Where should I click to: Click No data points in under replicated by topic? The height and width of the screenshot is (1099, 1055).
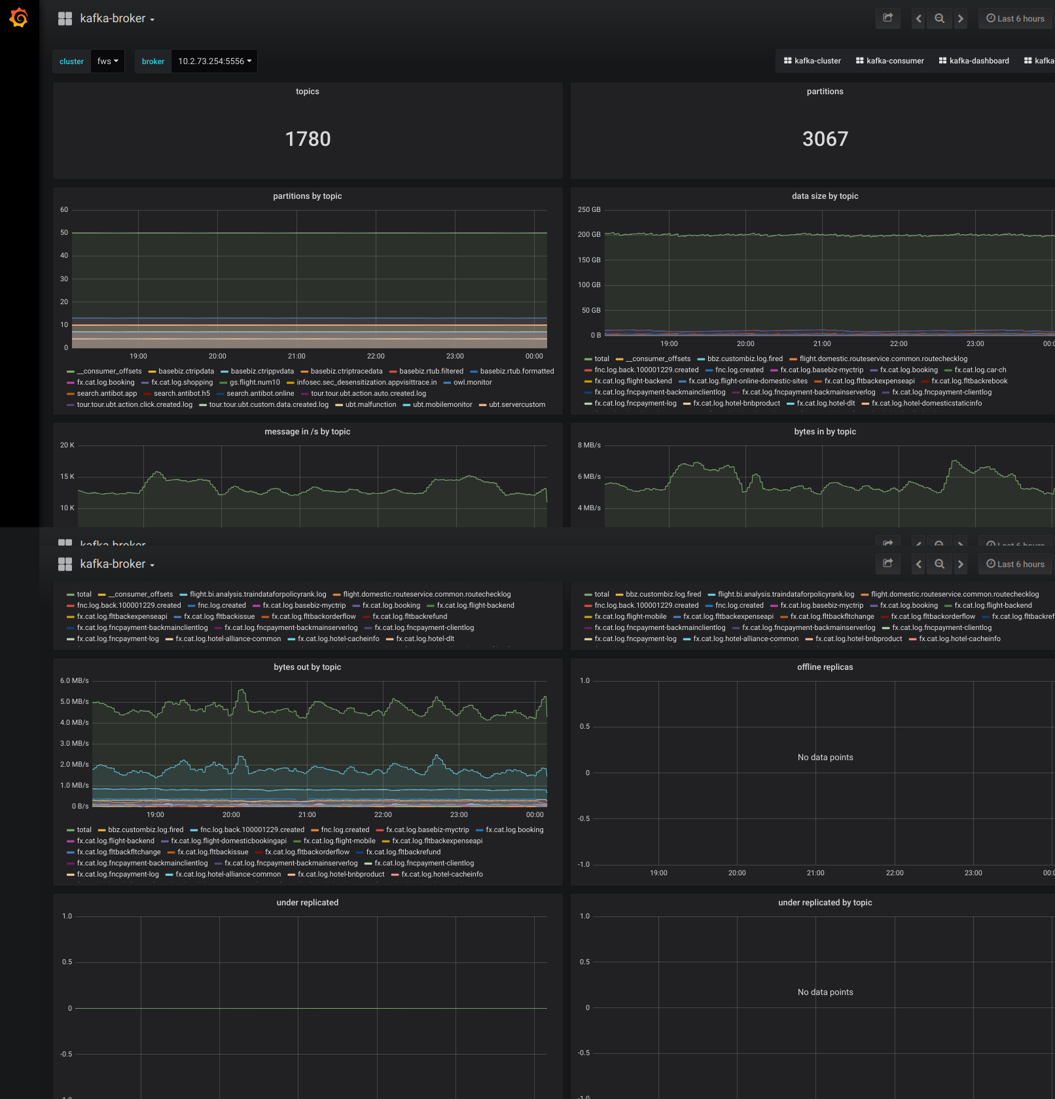click(x=825, y=992)
